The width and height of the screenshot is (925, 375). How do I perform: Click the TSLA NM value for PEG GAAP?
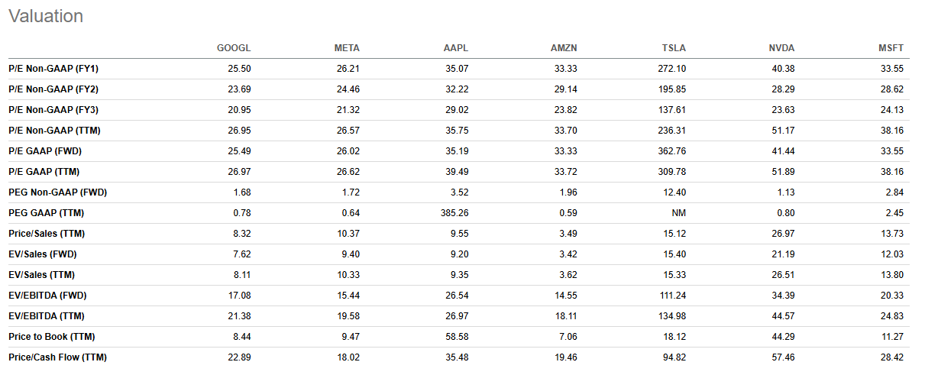(678, 213)
